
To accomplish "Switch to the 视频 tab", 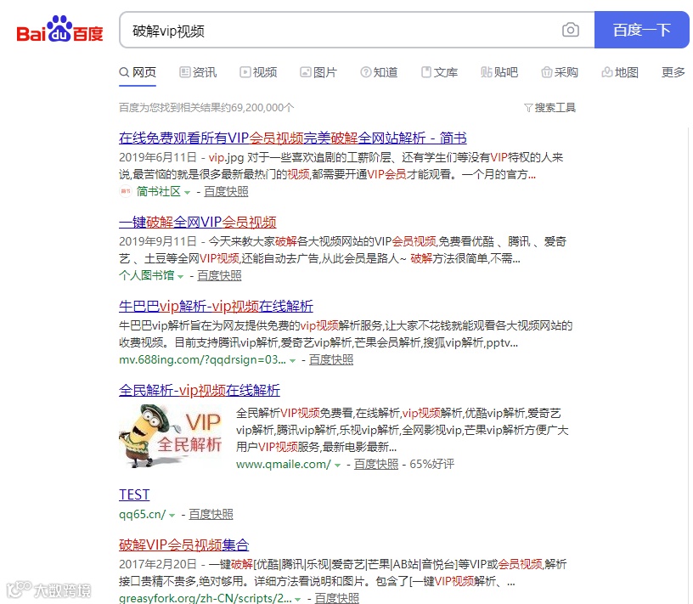I will tap(258, 72).
